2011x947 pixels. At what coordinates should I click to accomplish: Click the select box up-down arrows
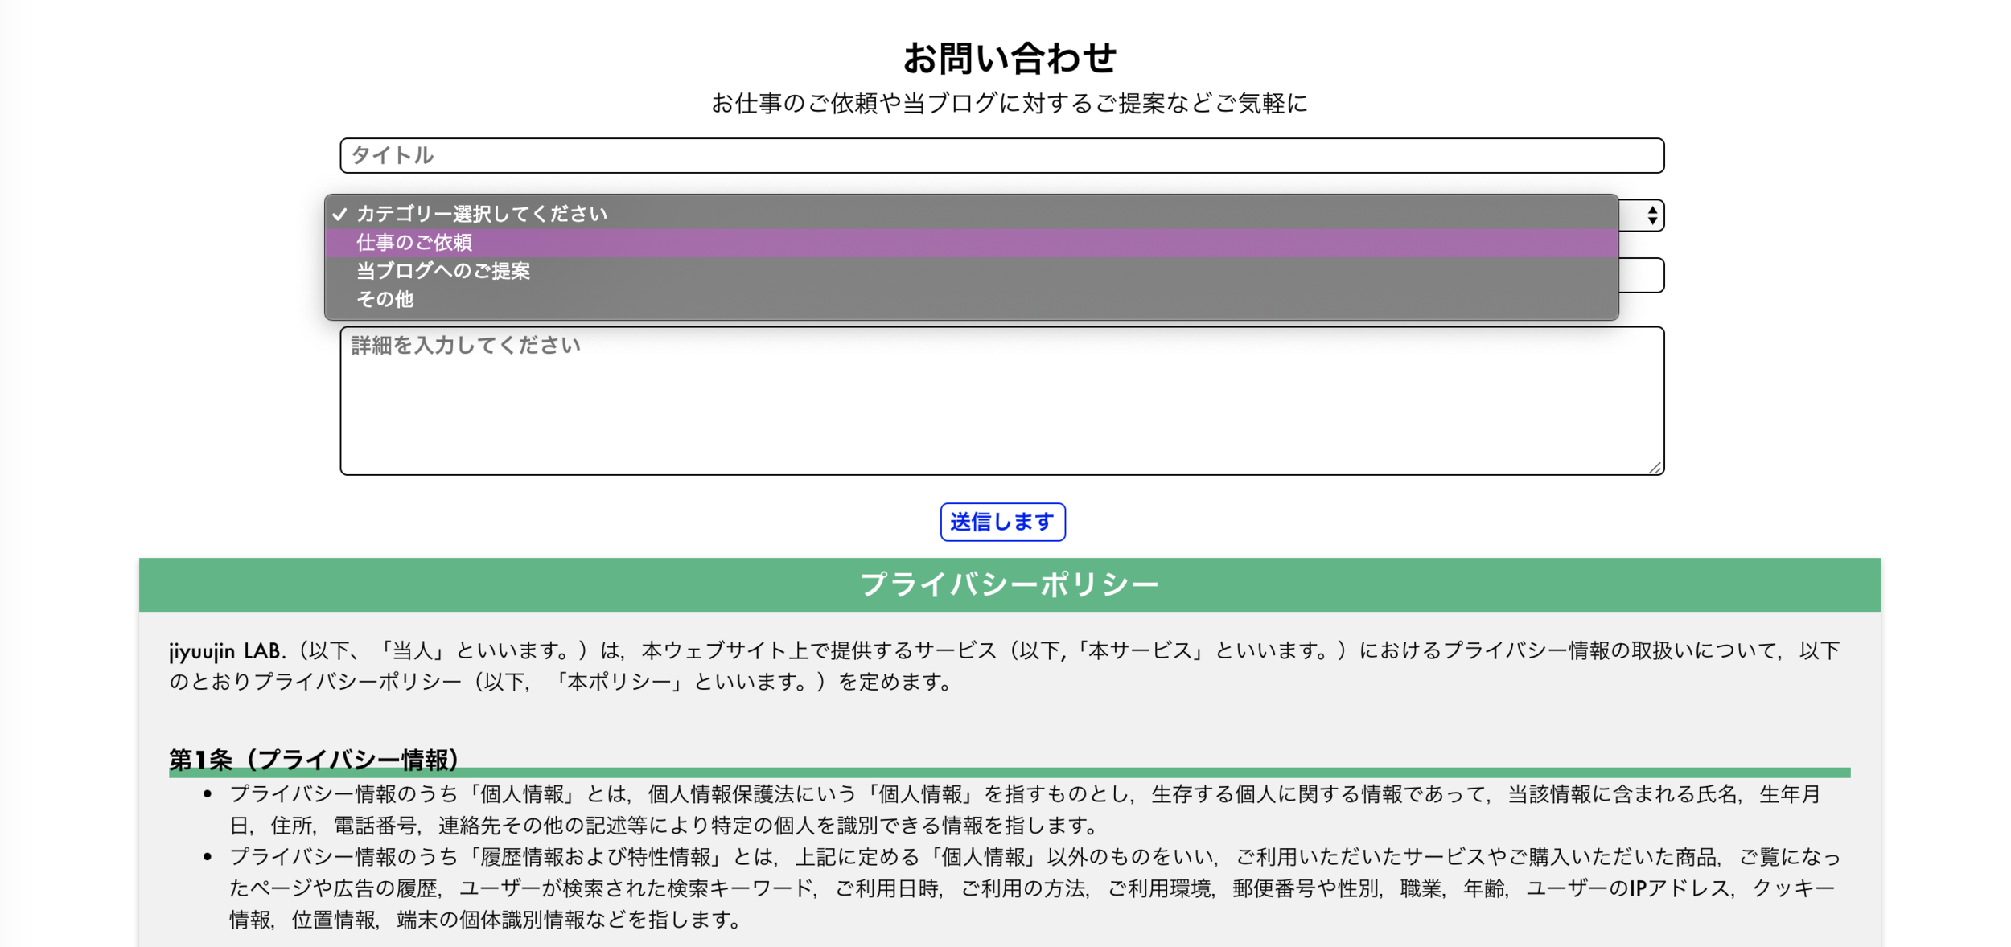pyautogui.click(x=1651, y=215)
